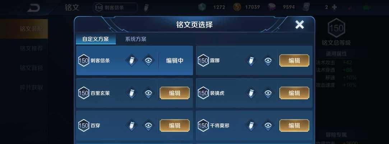This screenshot has width=389, height=144.
Task: Rename the 百穿 page via pencil icon
Action: (x=131, y=125)
